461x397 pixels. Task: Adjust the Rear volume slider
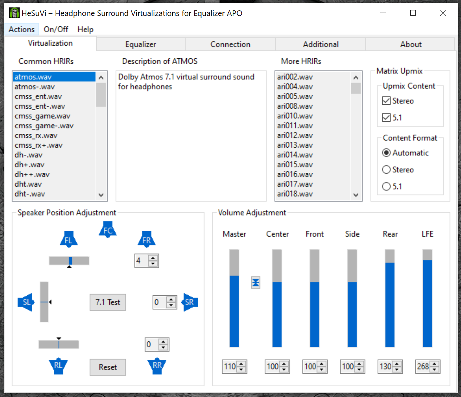click(x=390, y=298)
